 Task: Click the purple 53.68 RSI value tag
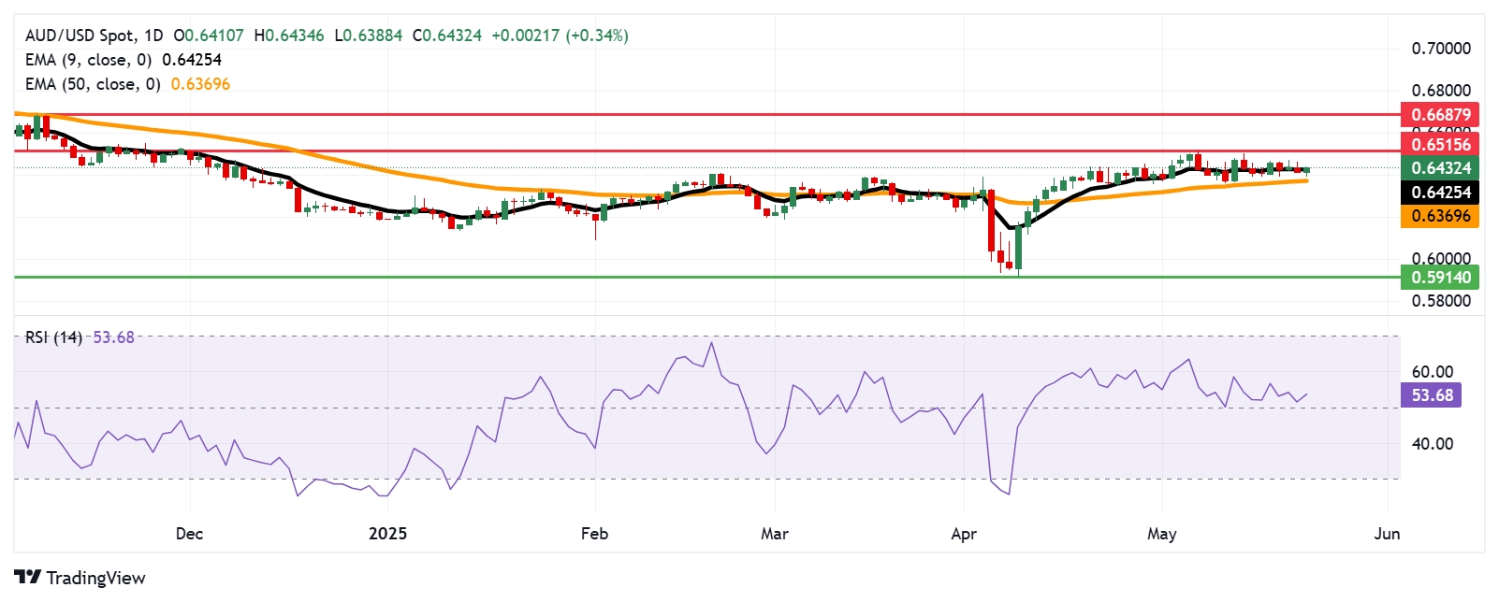[x=1432, y=395]
